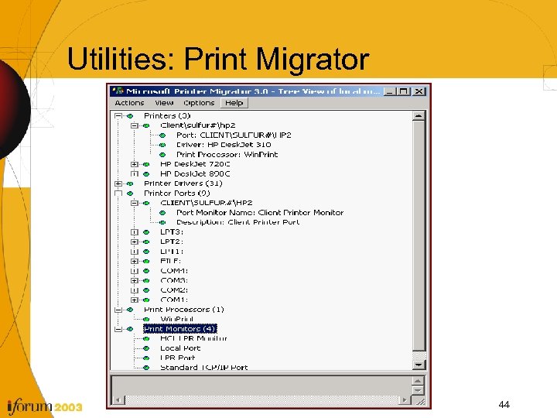This screenshot has width=557, height=418.
Task: Expand the LPT1: port node
Action: point(135,252)
